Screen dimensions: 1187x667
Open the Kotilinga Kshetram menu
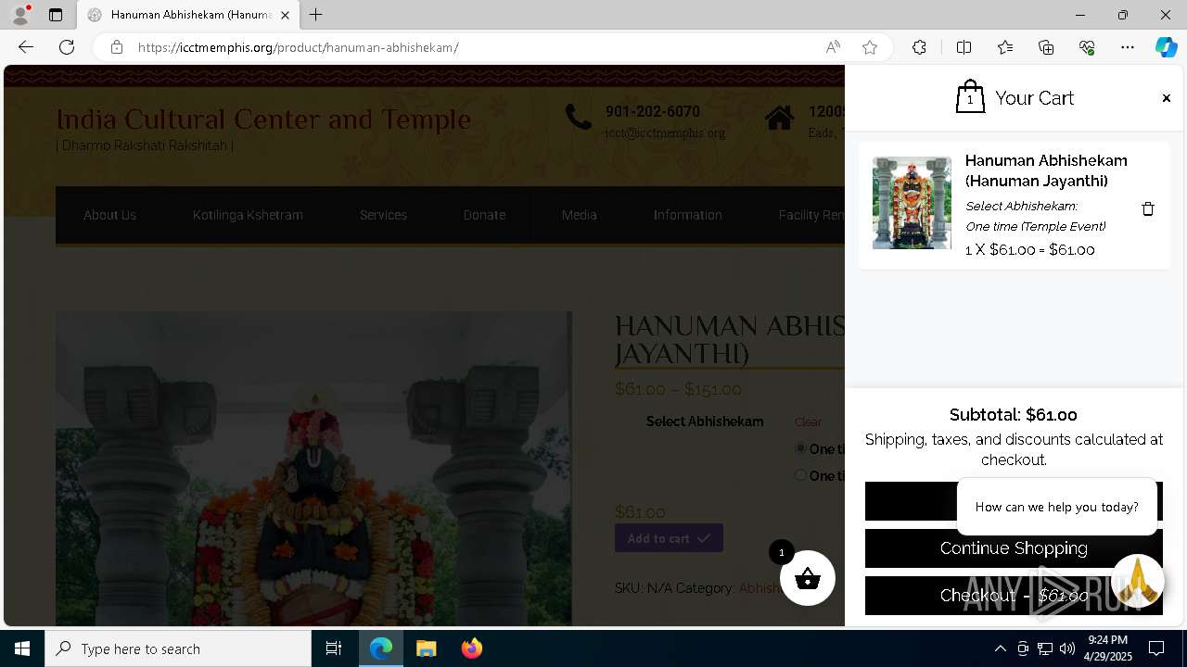click(248, 215)
